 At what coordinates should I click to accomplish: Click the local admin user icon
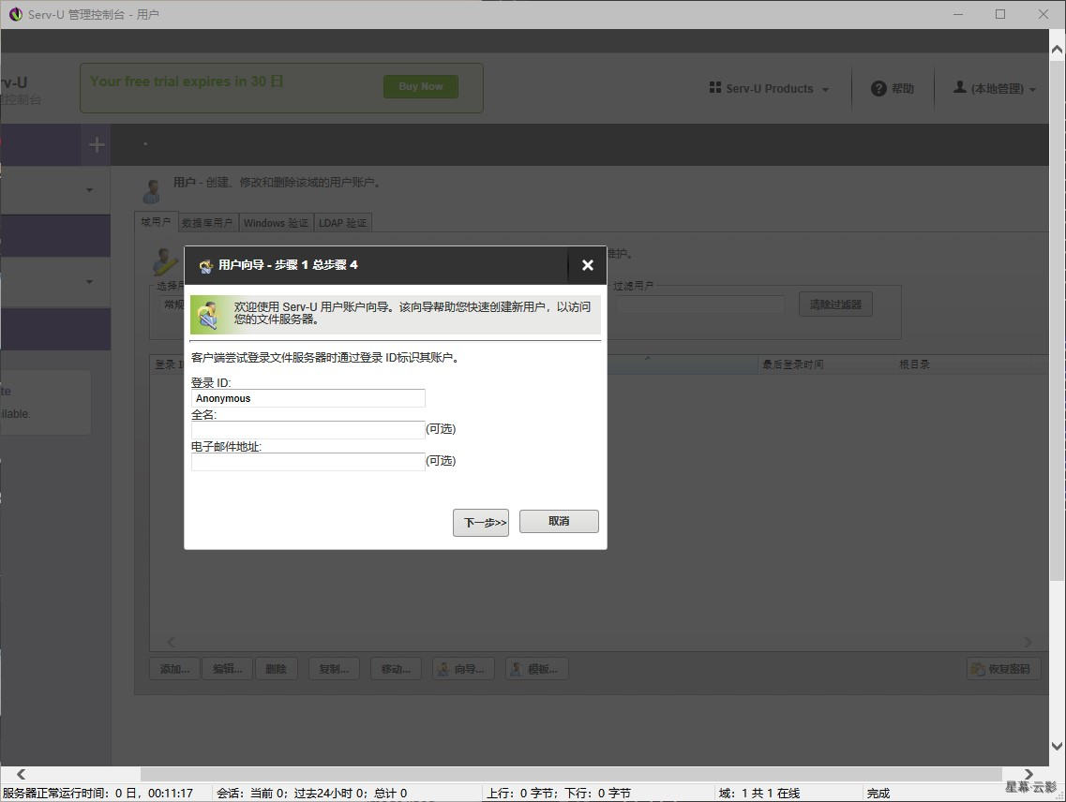tap(959, 87)
